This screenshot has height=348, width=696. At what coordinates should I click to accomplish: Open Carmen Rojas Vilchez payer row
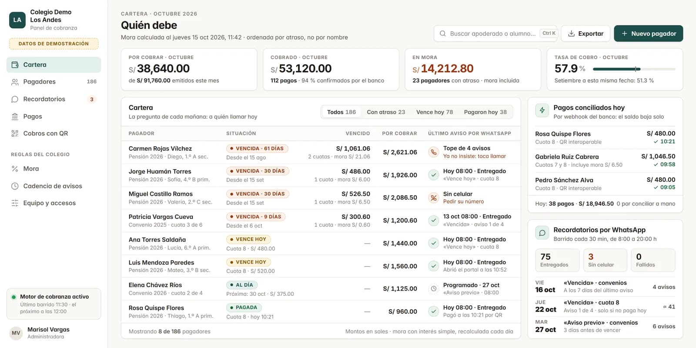point(321,152)
